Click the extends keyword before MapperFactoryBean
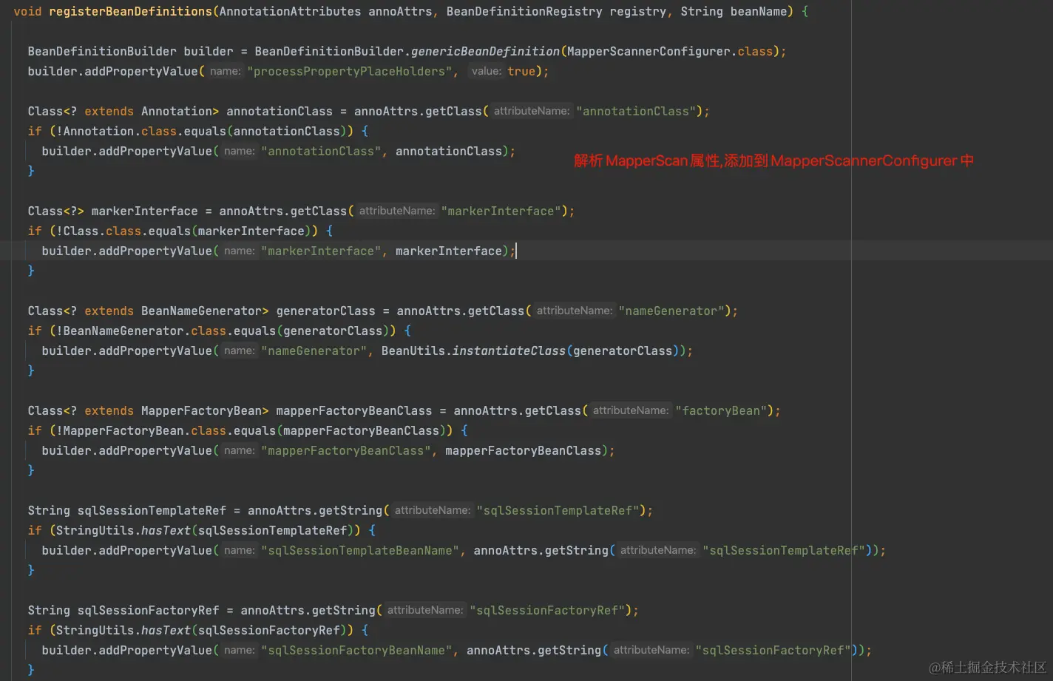 109,410
